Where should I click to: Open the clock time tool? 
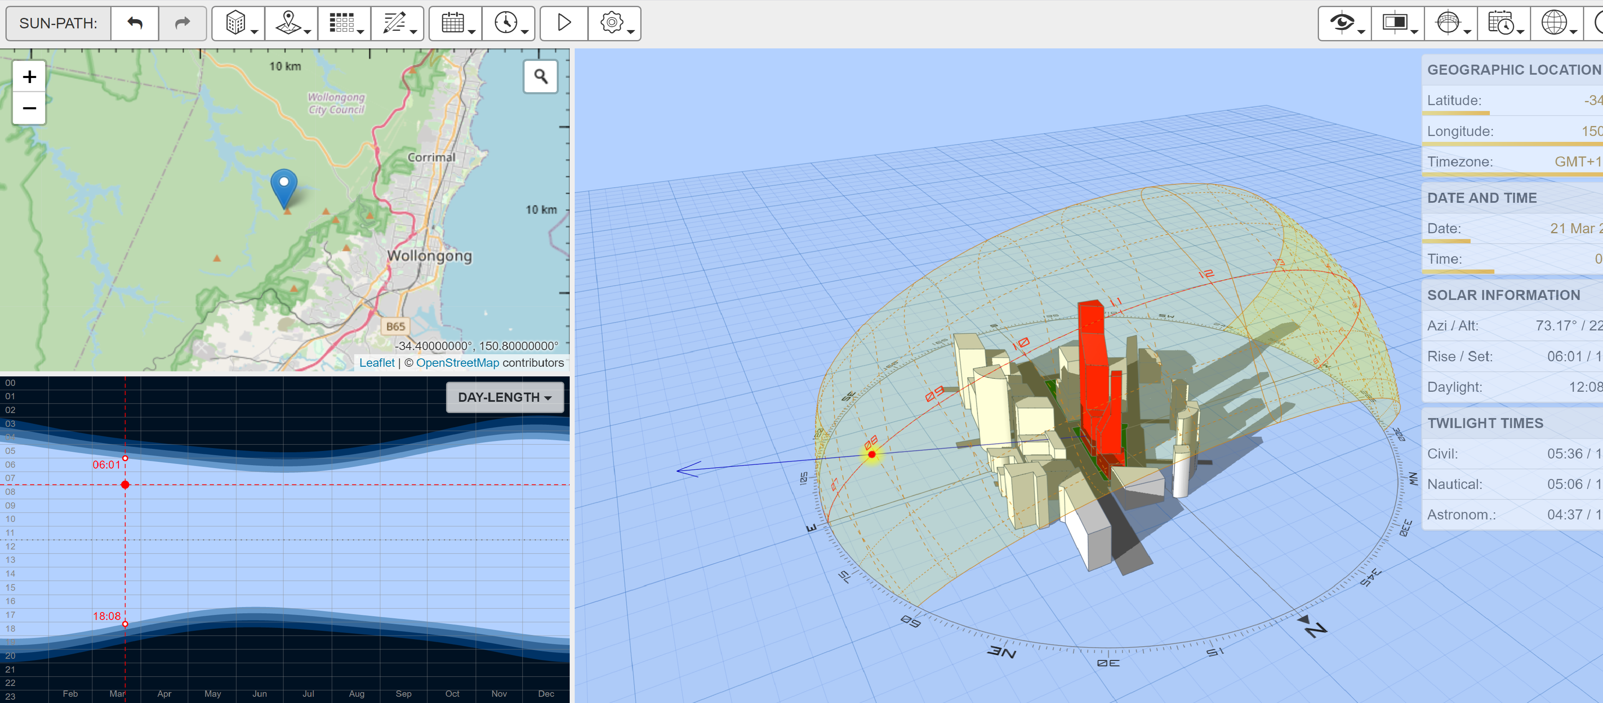506,23
